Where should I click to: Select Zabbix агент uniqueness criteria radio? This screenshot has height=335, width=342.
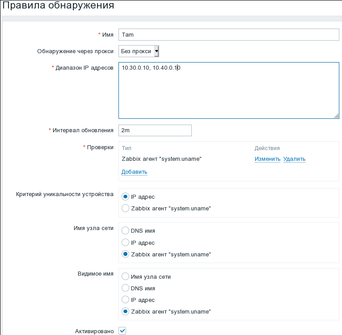(x=126, y=208)
